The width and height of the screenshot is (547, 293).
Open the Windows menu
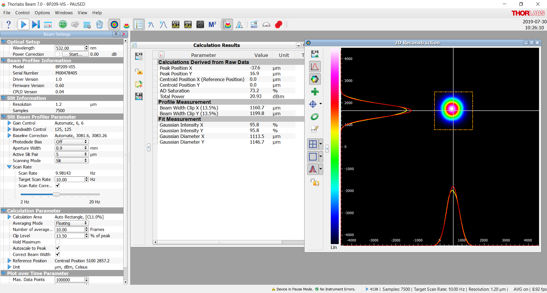pos(64,13)
